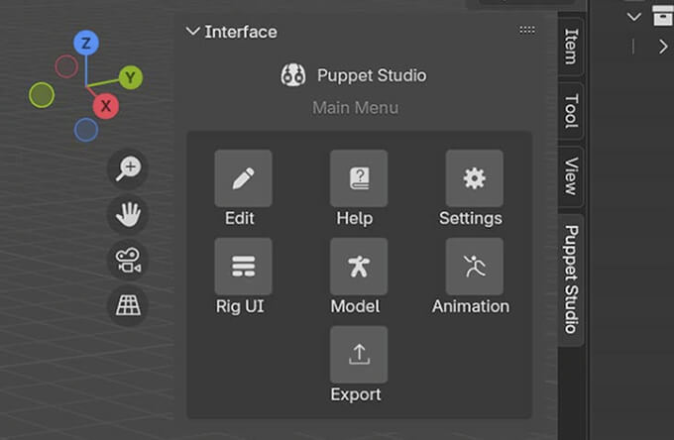Open the Rig UI section

(243, 267)
